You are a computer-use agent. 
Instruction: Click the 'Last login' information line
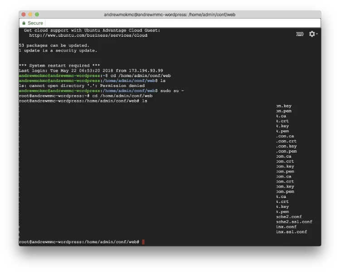(91, 71)
